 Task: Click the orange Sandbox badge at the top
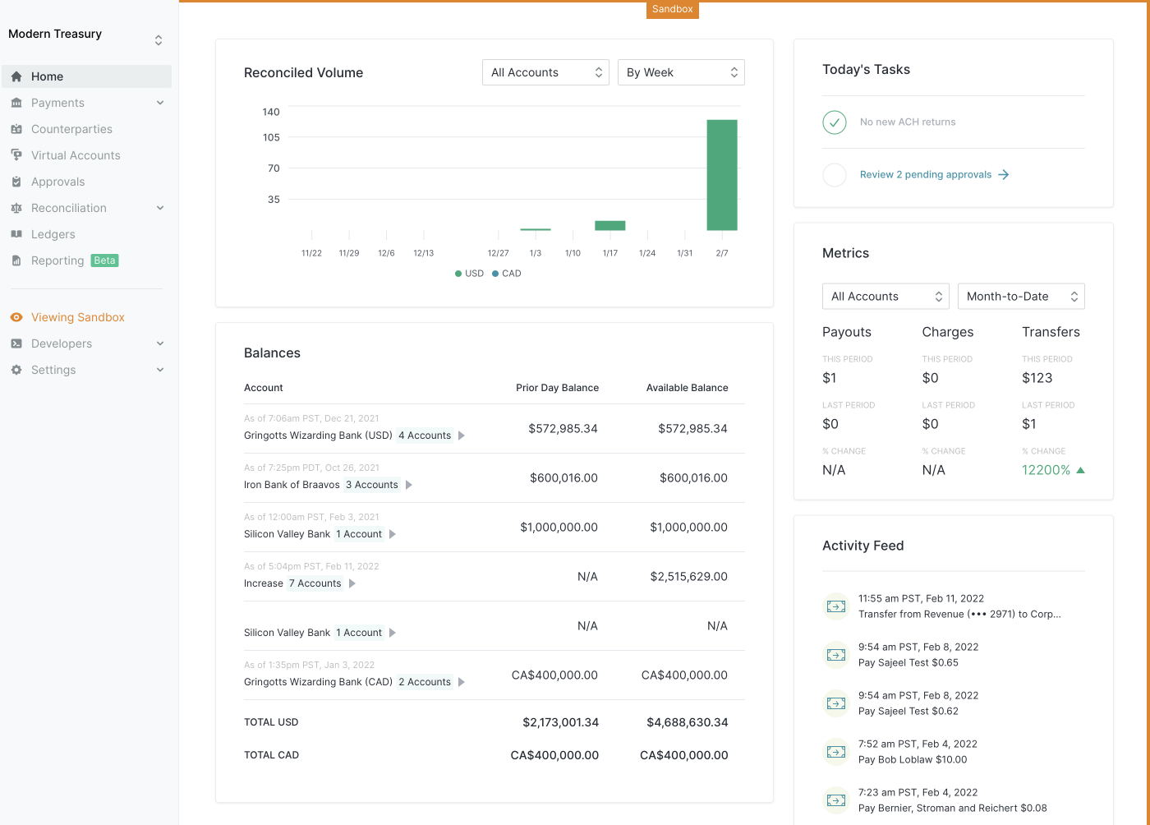pos(672,9)
